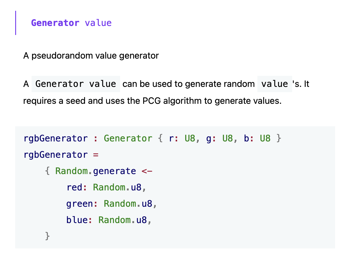Viewport: 343px width, 256px height.
Task: Click the inline 'value' code snippet
Action: point(275,84)
